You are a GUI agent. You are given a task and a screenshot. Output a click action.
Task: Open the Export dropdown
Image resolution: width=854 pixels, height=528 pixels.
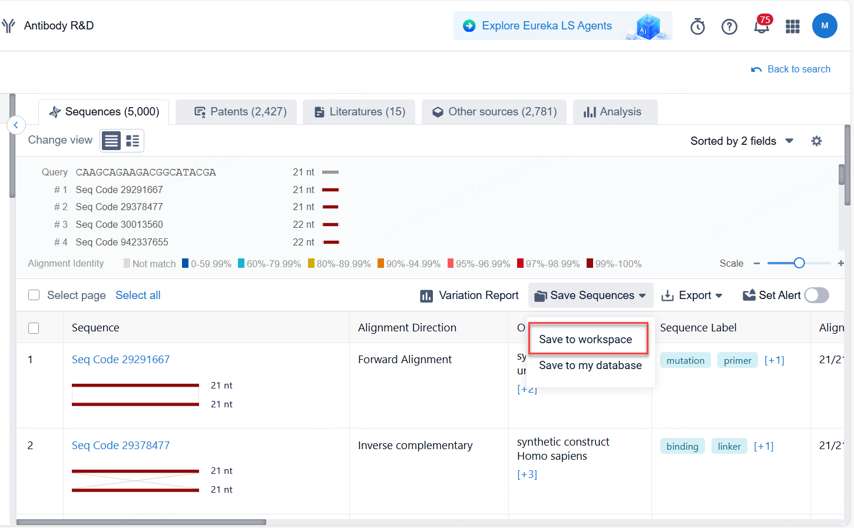(692, 295)
